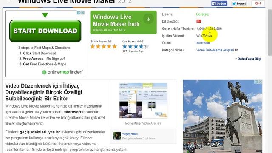The image size is (272, 153).
Task: Close the statue photo ad via X icon
Action: coord(261,82)
